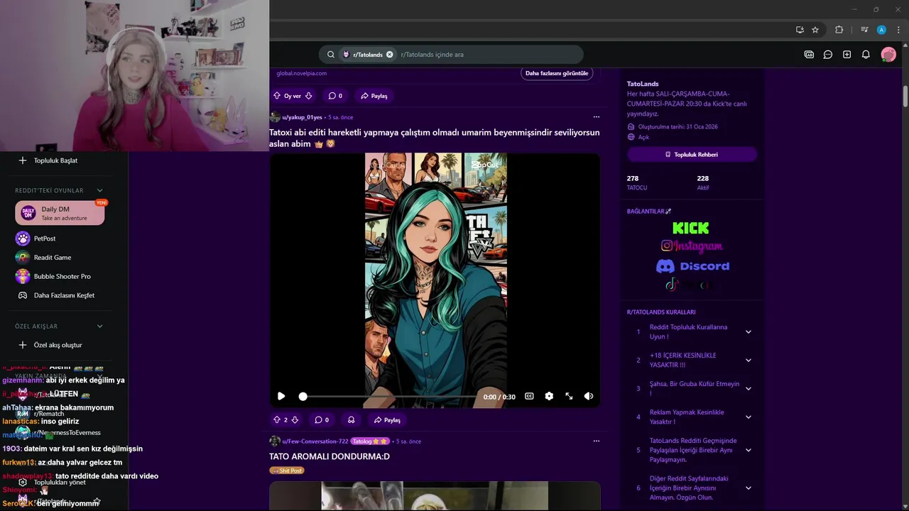Open Chrome profile A avatar
909x511 pixels.
point(881,30)
